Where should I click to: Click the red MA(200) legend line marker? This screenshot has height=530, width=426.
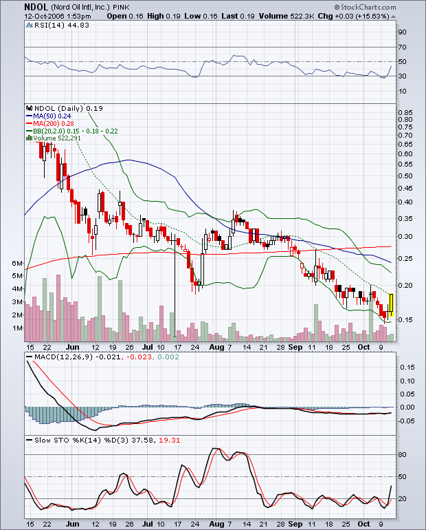click(30, 123)
